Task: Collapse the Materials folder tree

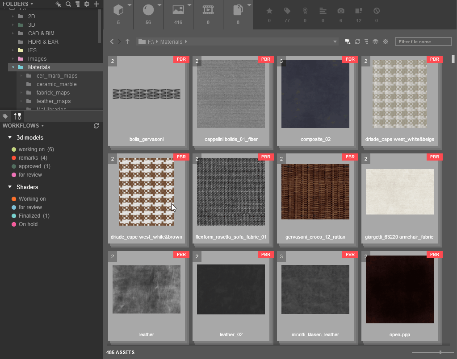Action: [x=13, y=67]
